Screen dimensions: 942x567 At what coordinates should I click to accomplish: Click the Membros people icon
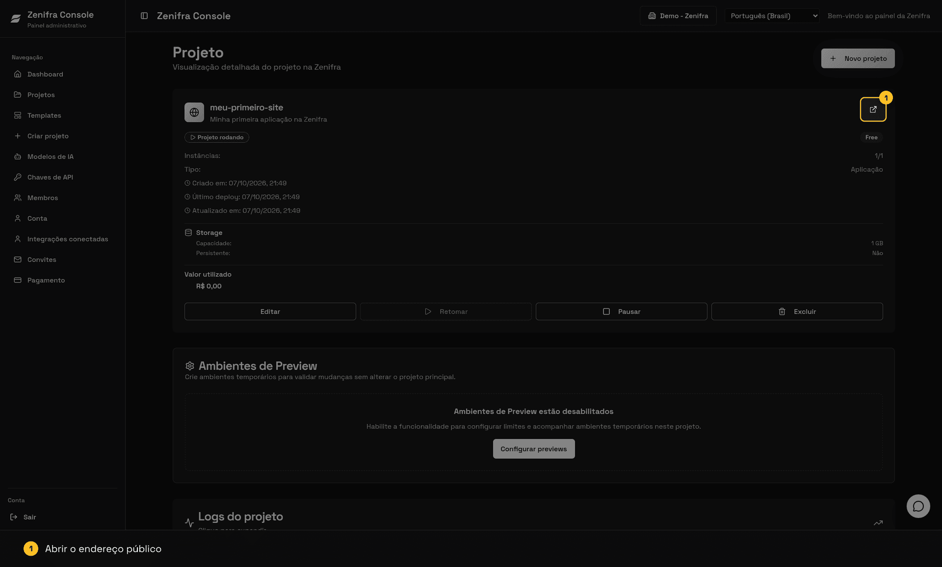(x=18, y=198)
